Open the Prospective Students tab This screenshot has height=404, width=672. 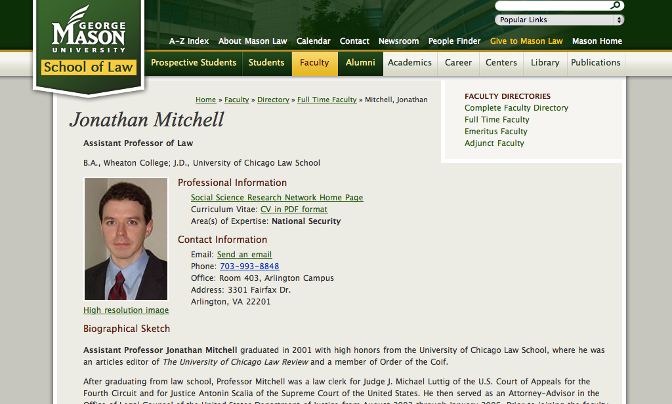pos(194,63)
